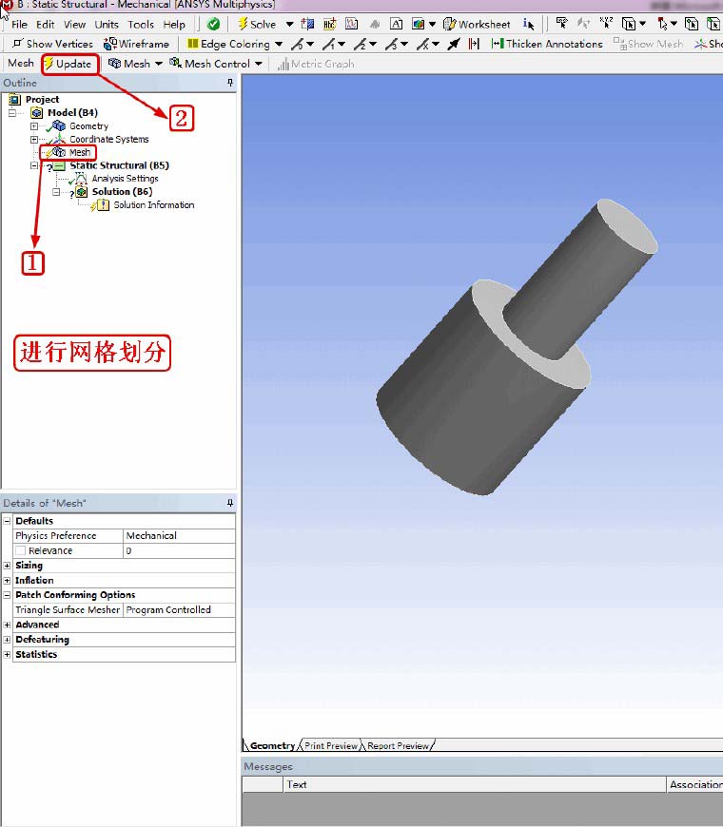
Task: Open the File menu
Action: (19, 25)
